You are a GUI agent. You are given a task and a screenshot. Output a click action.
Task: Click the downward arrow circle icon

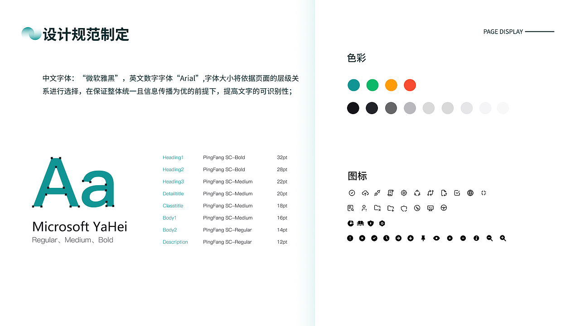[x=410, y=238]
